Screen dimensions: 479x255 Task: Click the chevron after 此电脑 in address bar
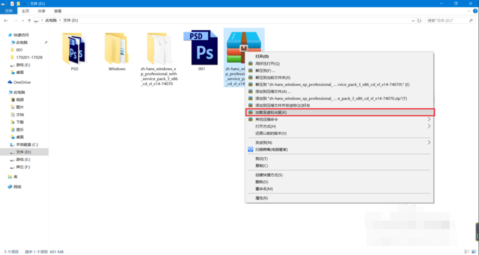60,20
